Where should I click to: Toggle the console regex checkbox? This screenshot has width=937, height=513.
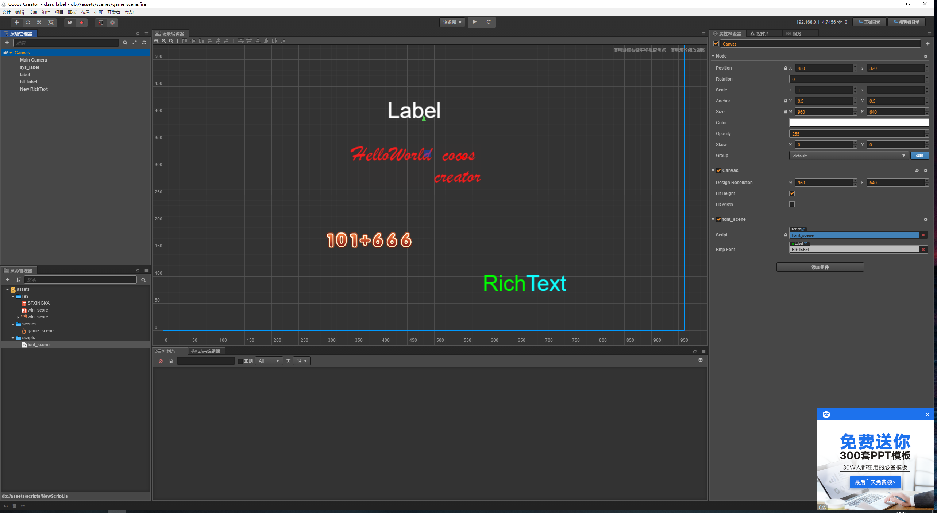click(240, 361)
